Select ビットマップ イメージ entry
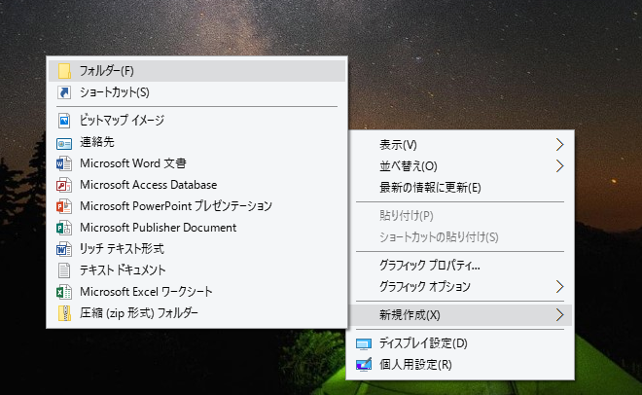 click(x=196, y=121)
